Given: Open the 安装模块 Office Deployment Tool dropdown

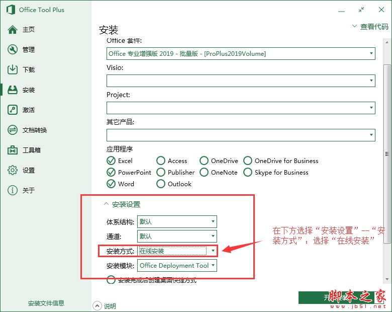Looking at the screenshot, I should tap(177, 265).
